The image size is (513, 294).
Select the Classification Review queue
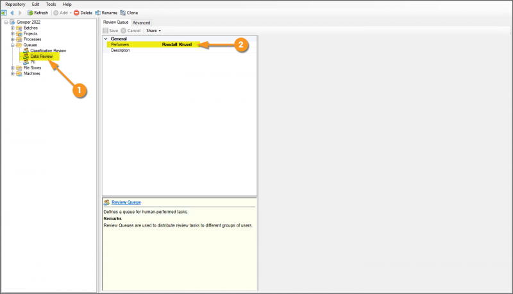48,51
